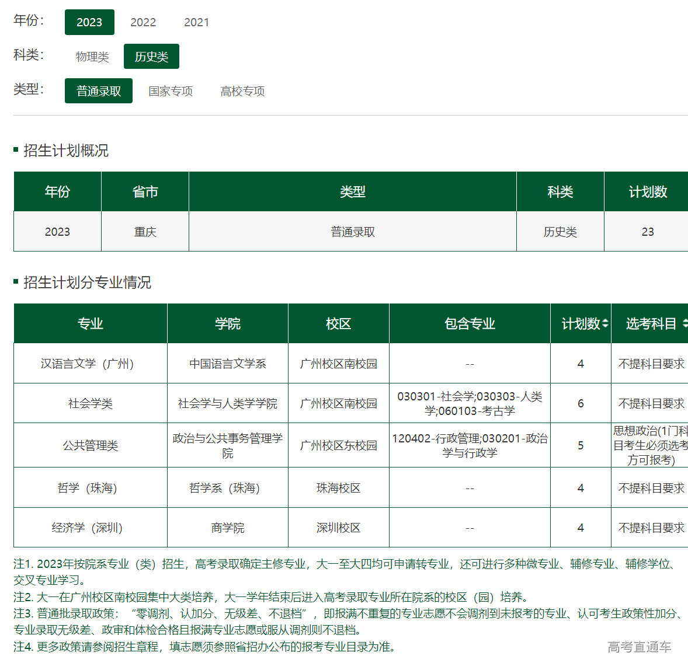The image size is (688, 670).
Task: Select the year 2022
Action: (142, 22)
